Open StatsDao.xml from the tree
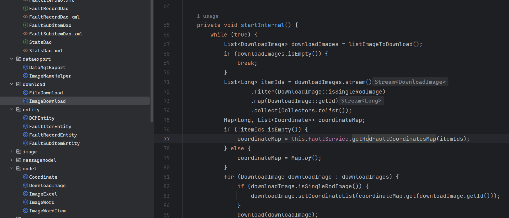 click(x=46, y=51)
